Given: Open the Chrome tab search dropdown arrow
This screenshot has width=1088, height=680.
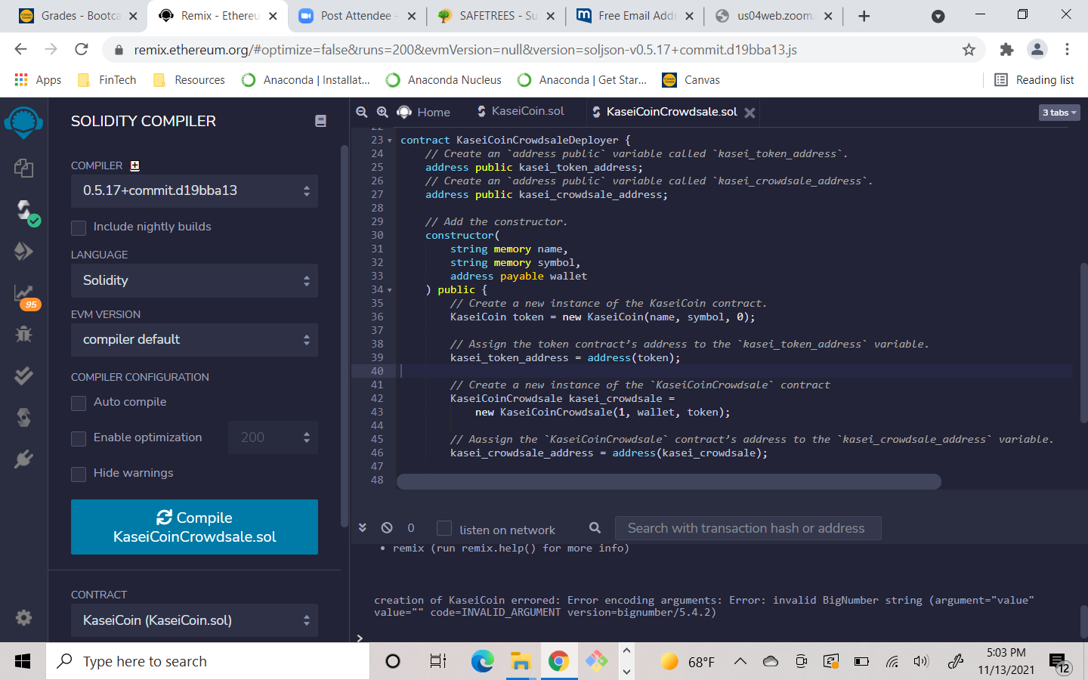Looking at the screenshot, I should 938,16.
